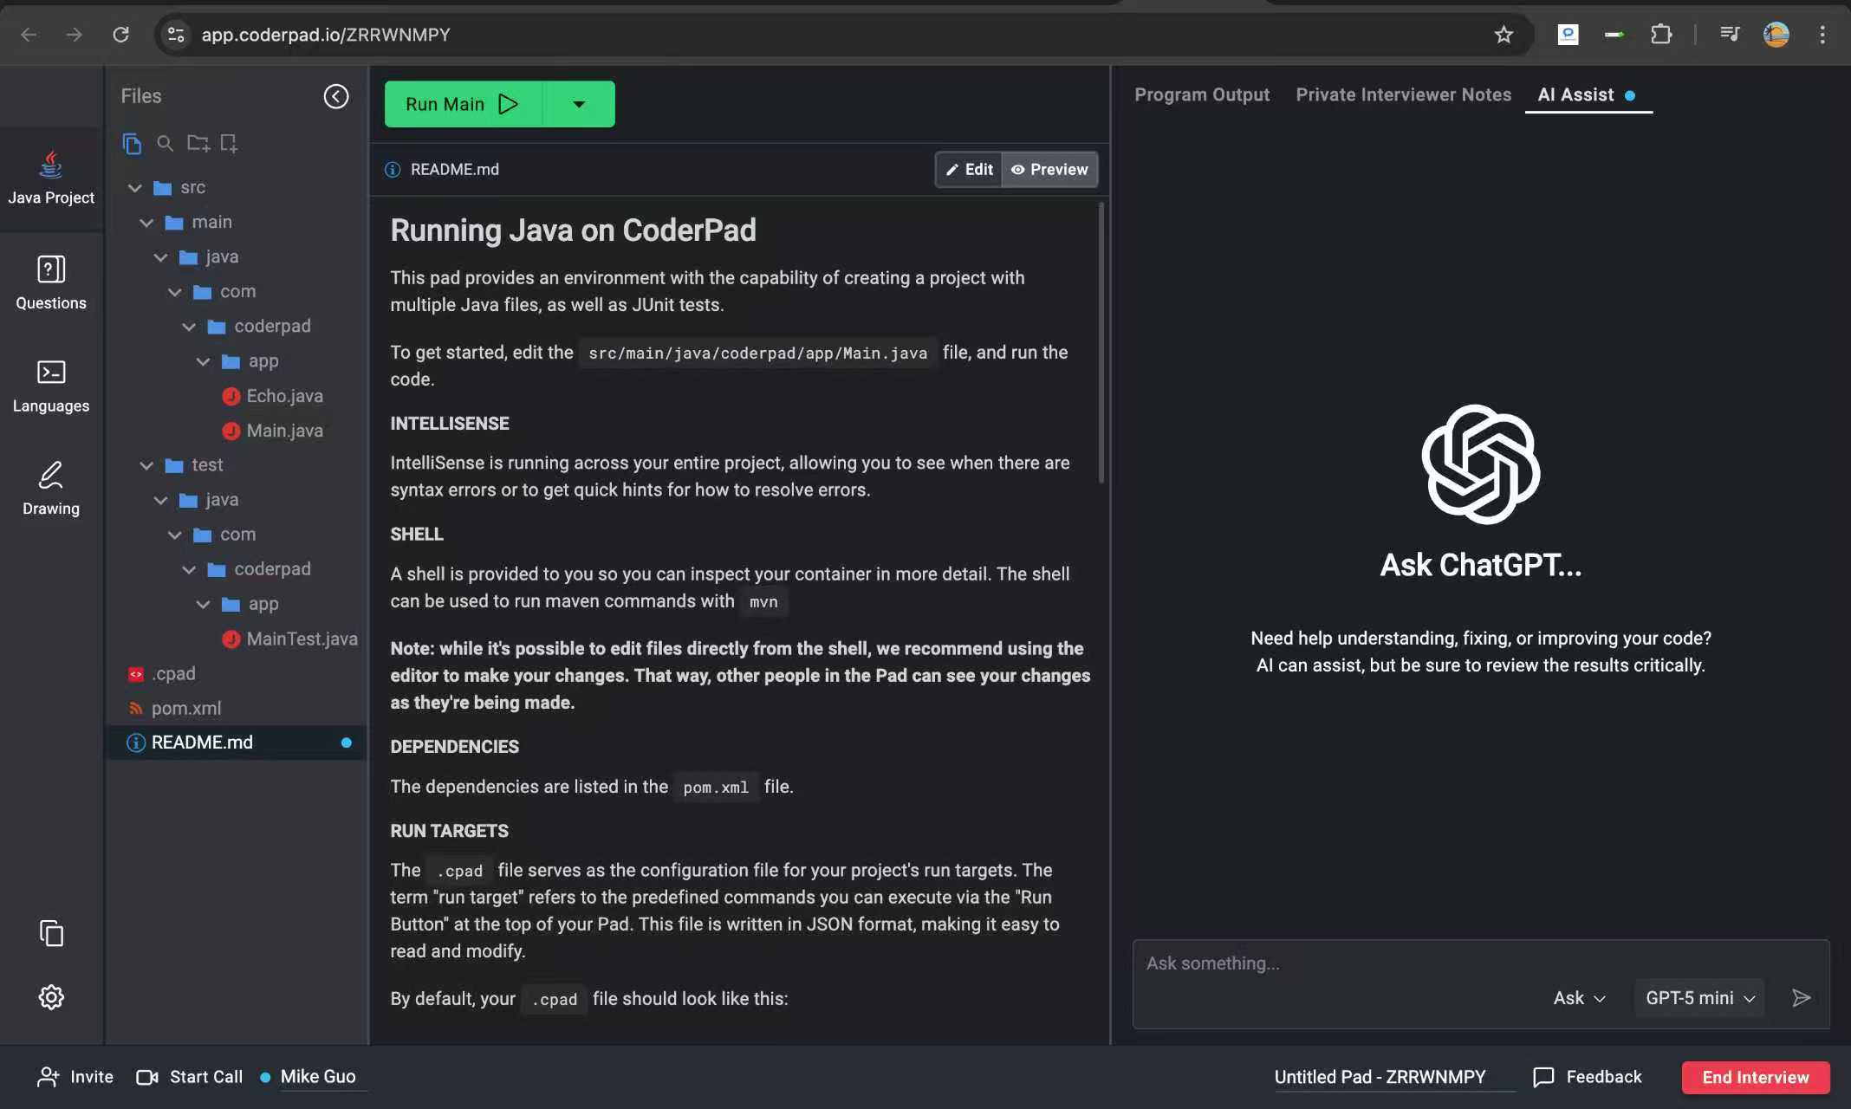This screenshot has width=1851, height=1109.
Task: Click the search icon in Files panel
Action: [x=165, y=144]
